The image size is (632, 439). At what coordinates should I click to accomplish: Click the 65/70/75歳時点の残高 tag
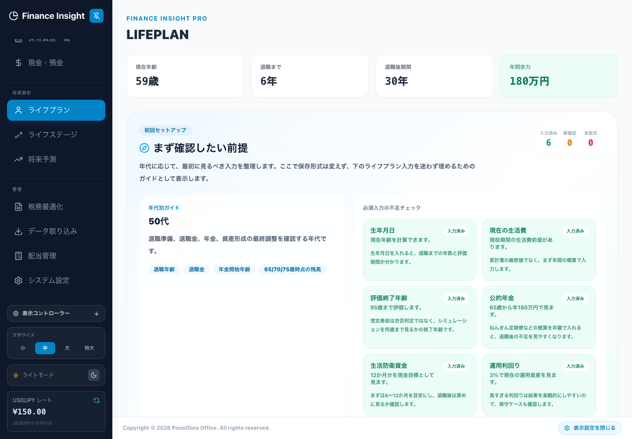293,270
